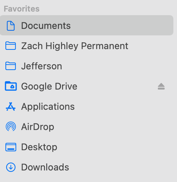
Task: Click the Documents page icon
Action: (10, 26)
